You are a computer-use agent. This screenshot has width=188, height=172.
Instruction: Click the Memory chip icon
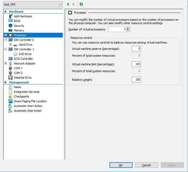(x=10, y=30)
